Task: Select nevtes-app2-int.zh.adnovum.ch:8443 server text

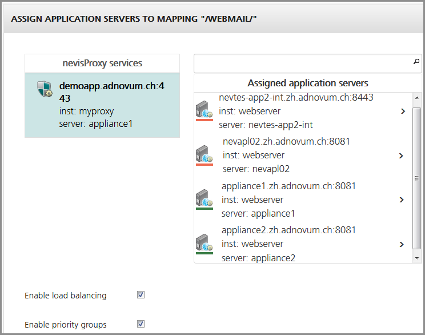Action: coord(296,97)
